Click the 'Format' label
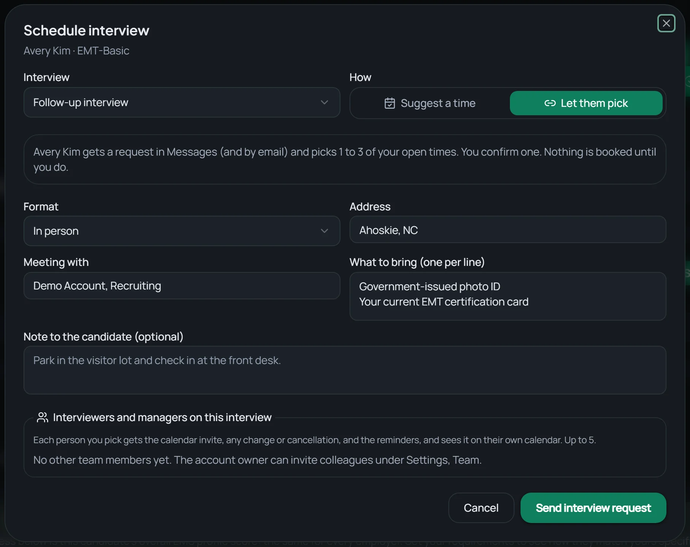Screen dimensions: 690x547 (x=41, y=207)
